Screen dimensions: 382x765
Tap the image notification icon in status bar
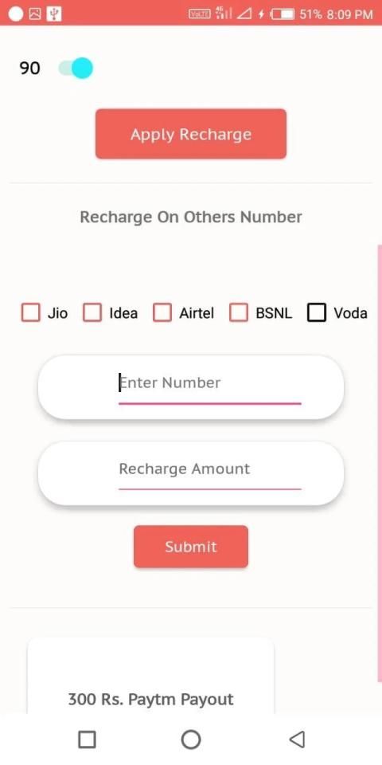[x=34, y=14]
